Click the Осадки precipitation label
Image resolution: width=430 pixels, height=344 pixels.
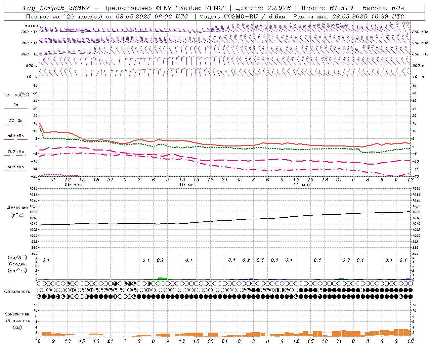click(17, 264)
